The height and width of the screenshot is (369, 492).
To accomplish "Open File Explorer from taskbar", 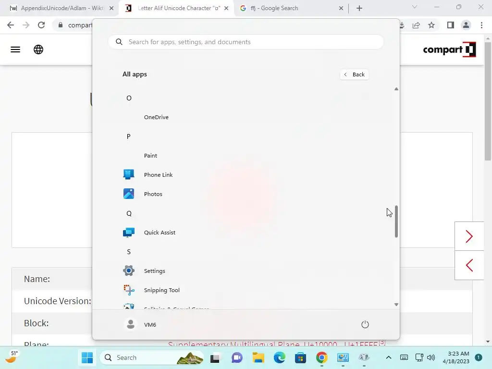I will [258, 357].
